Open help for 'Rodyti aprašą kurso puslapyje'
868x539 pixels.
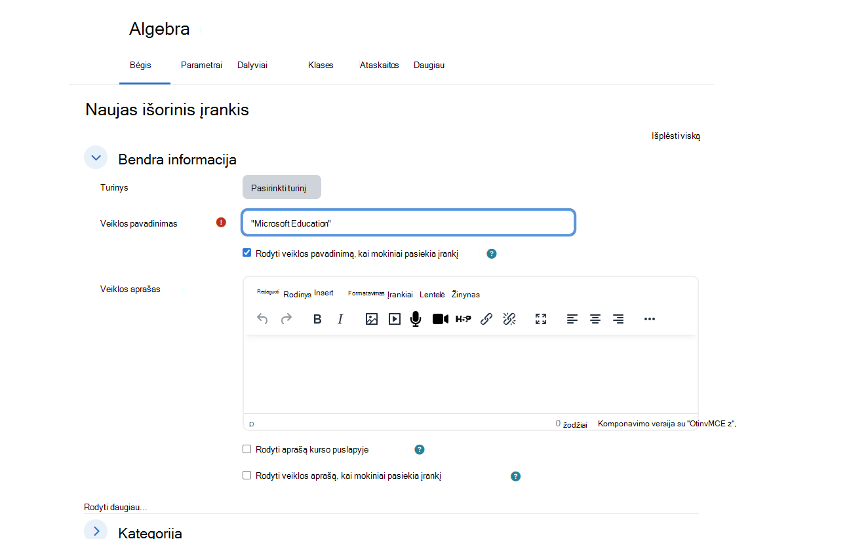(420, 449)
